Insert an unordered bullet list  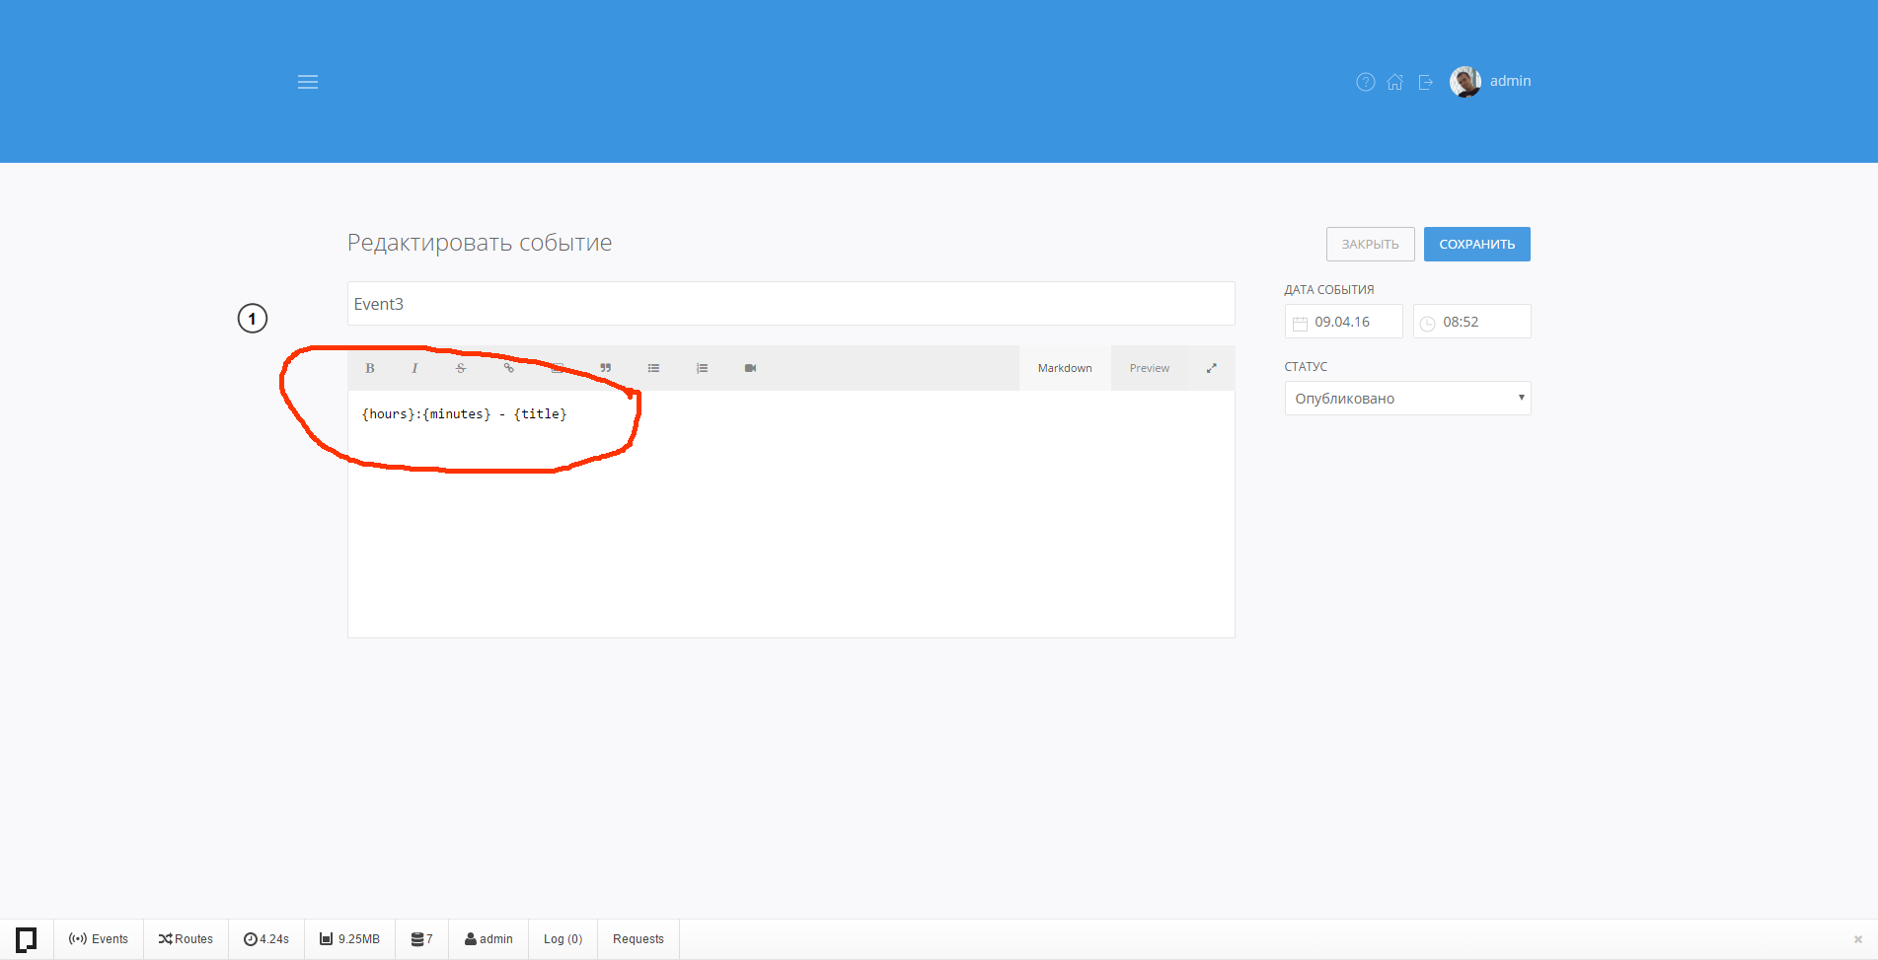(653, 368)
